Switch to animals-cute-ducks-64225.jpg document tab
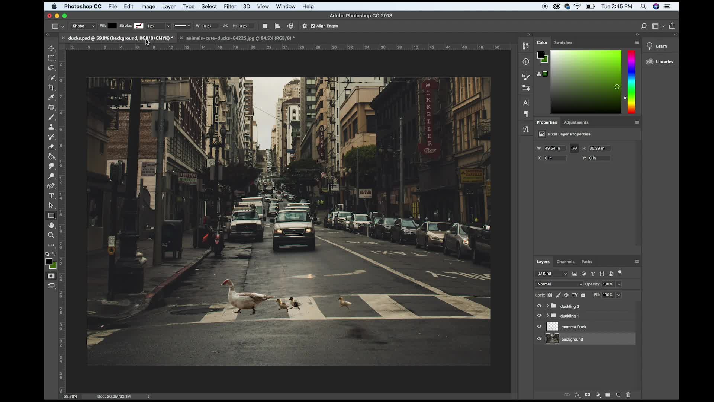The height and width of the screenshot is (402, 714). pos(240,38)
